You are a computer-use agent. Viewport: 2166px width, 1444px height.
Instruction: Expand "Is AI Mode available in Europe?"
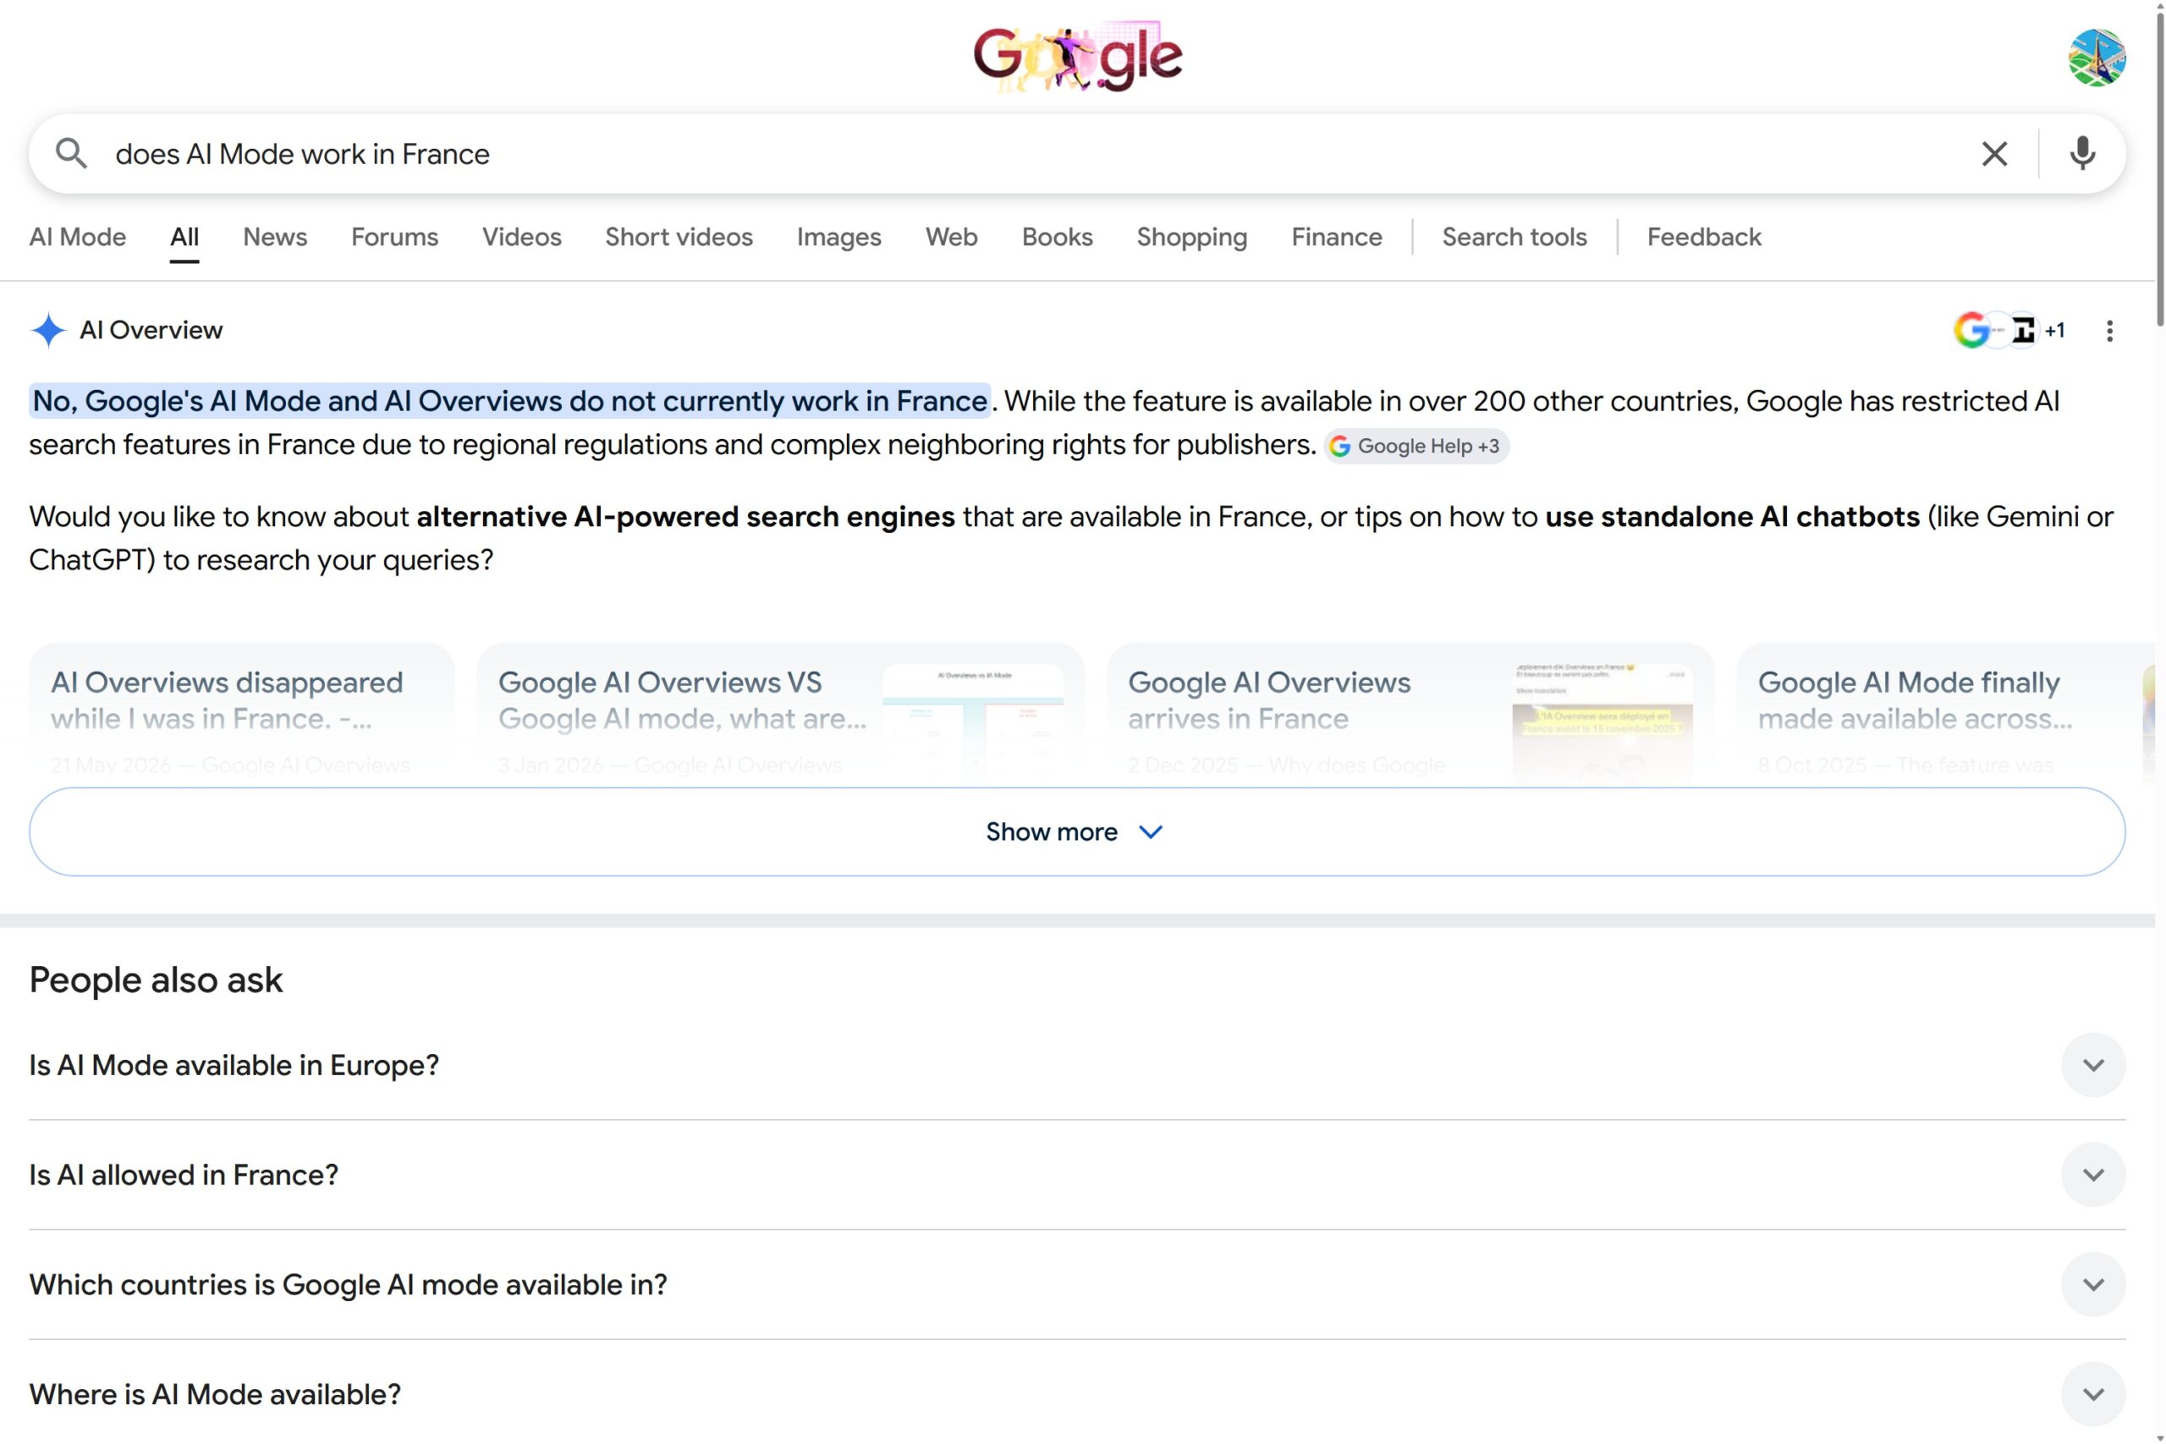point(1076,1064)
